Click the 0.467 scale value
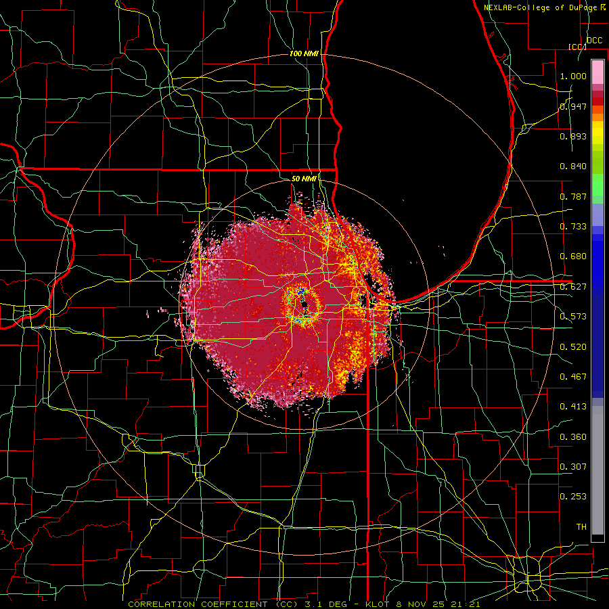 click(x=573, y=377)
